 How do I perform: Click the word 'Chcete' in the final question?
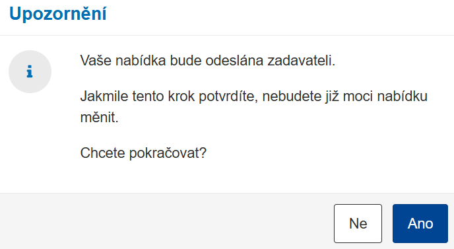102,153
